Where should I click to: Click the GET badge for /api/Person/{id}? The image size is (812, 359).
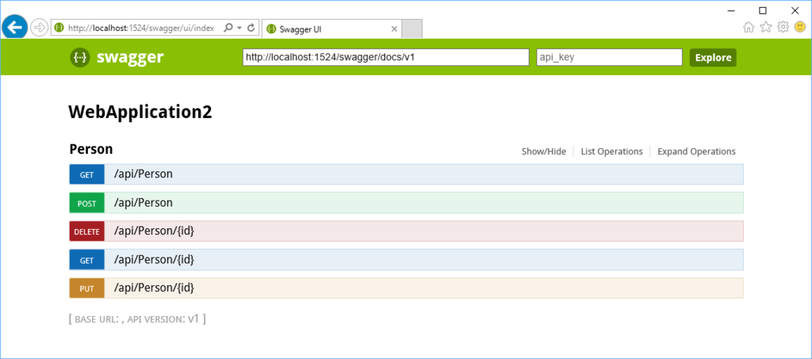click(x=87, y=260)
